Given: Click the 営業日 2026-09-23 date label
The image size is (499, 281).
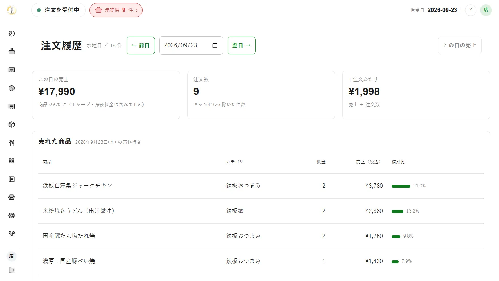Looking at the screenshot, I should pos(434,10).
